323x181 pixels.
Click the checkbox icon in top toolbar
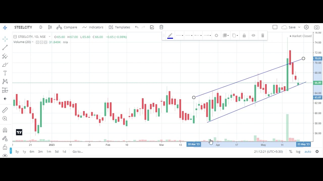coord(152,27)
